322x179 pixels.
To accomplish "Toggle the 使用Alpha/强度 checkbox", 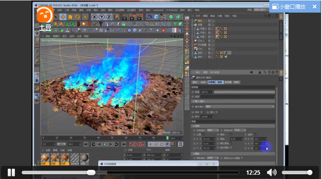I will point(242,158).
